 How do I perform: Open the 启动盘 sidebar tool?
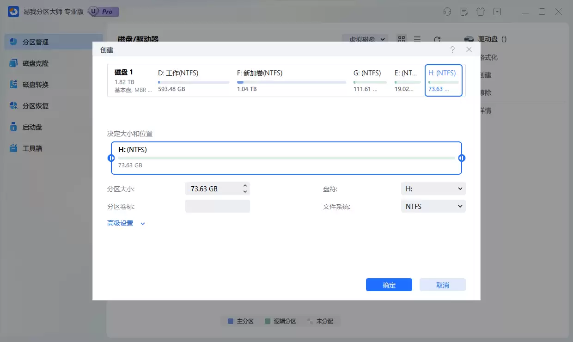click(33, 127)
